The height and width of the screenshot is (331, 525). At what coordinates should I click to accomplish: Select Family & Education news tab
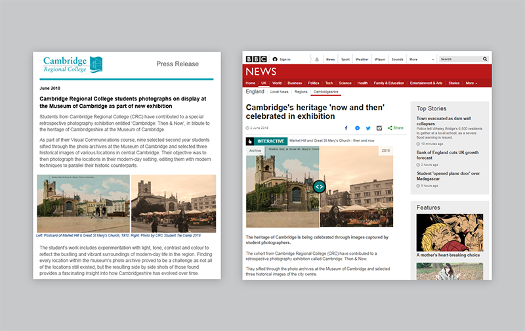tap(388, 83)
